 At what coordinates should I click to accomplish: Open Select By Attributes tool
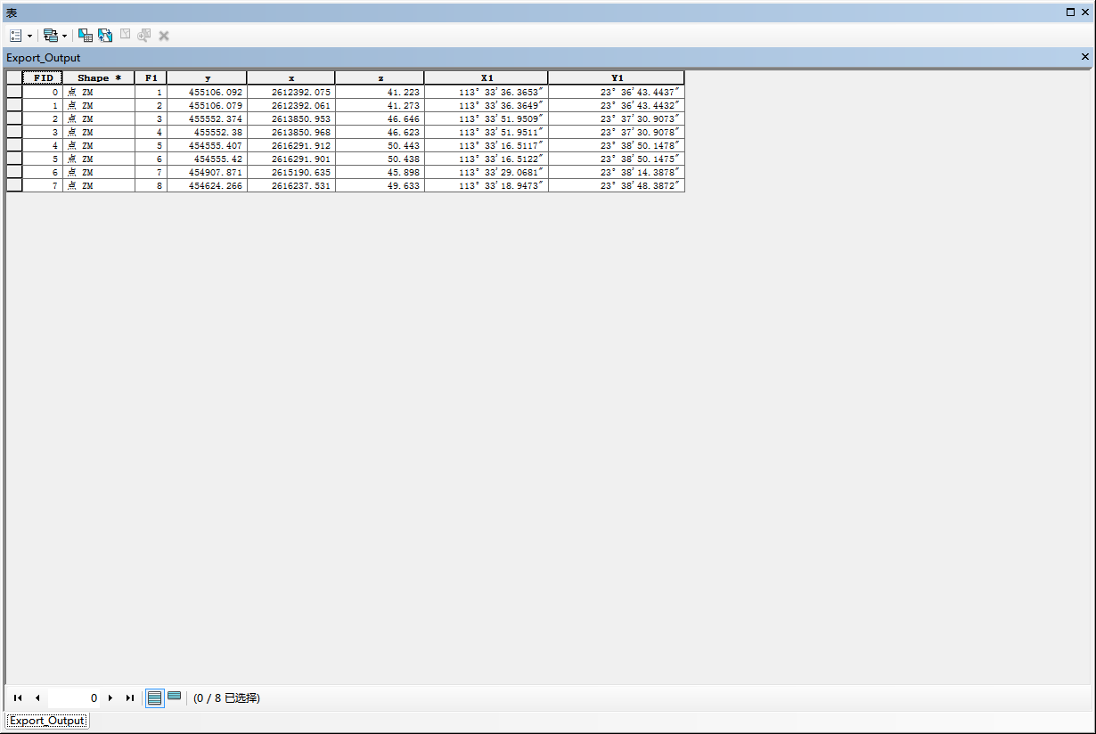[x=86, y=36]
